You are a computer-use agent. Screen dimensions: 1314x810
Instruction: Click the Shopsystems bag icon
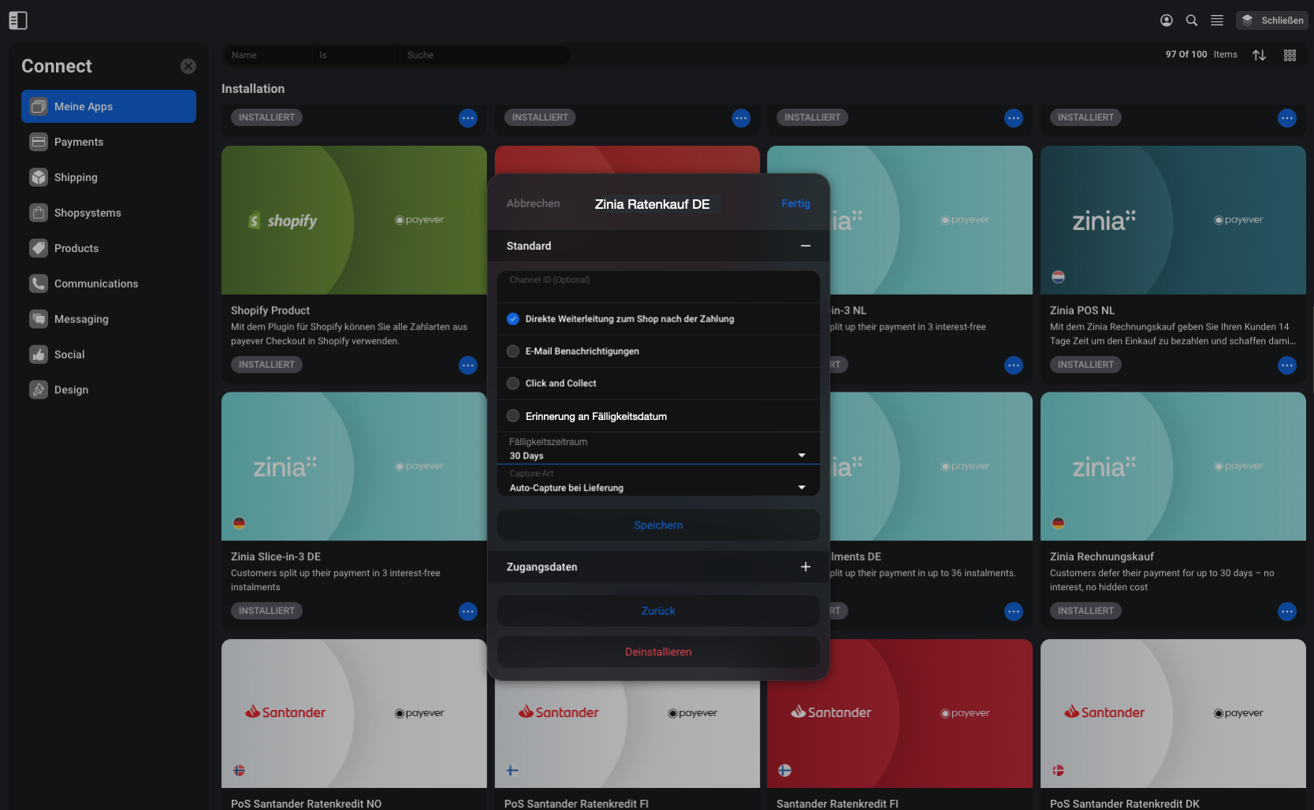(x=39, y=213)
